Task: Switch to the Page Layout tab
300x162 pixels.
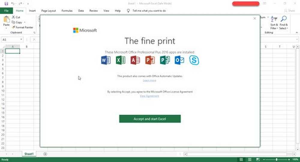Action: (48, 10)
